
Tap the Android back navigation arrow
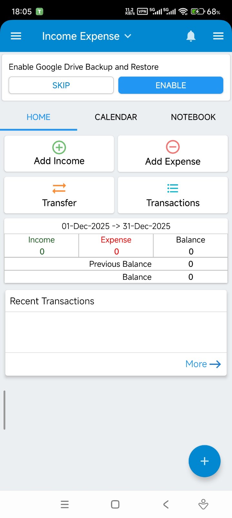coord(166,504)
